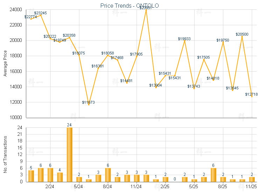
Task: Click the zero transactions label
Action: (x=175, y=179)
